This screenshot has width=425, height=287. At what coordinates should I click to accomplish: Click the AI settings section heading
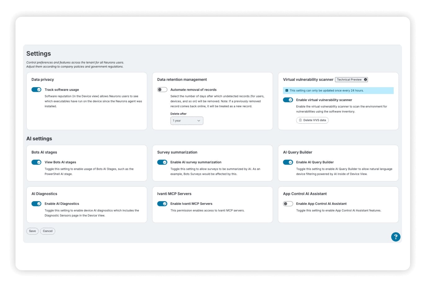click(39, 139)
